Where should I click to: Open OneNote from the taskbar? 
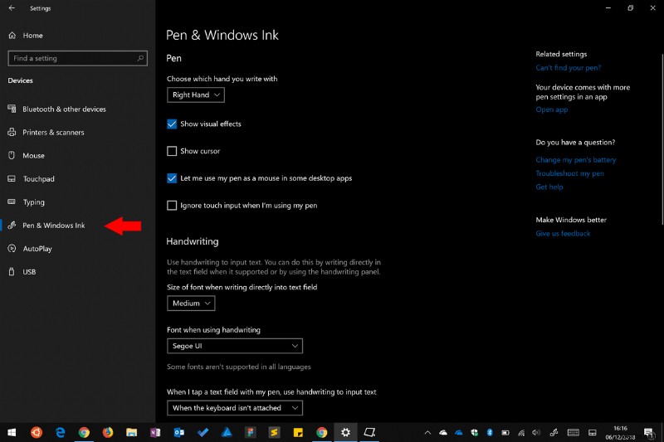click(155, 432)
